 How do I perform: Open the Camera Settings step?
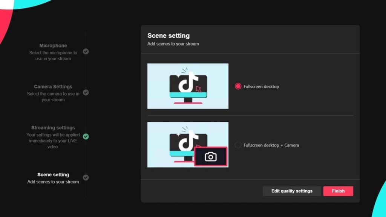click(53, 87)
